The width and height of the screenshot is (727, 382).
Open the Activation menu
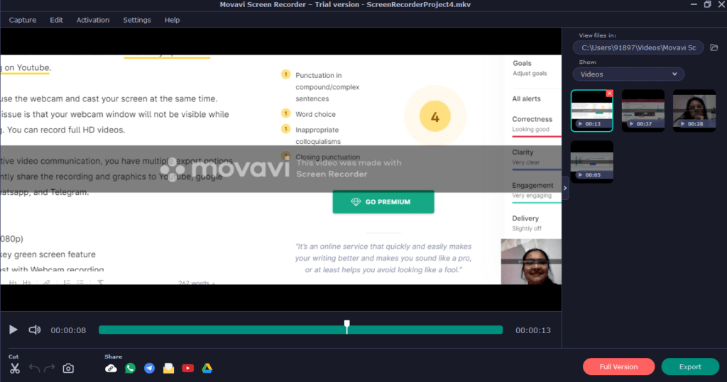[93, 20]
